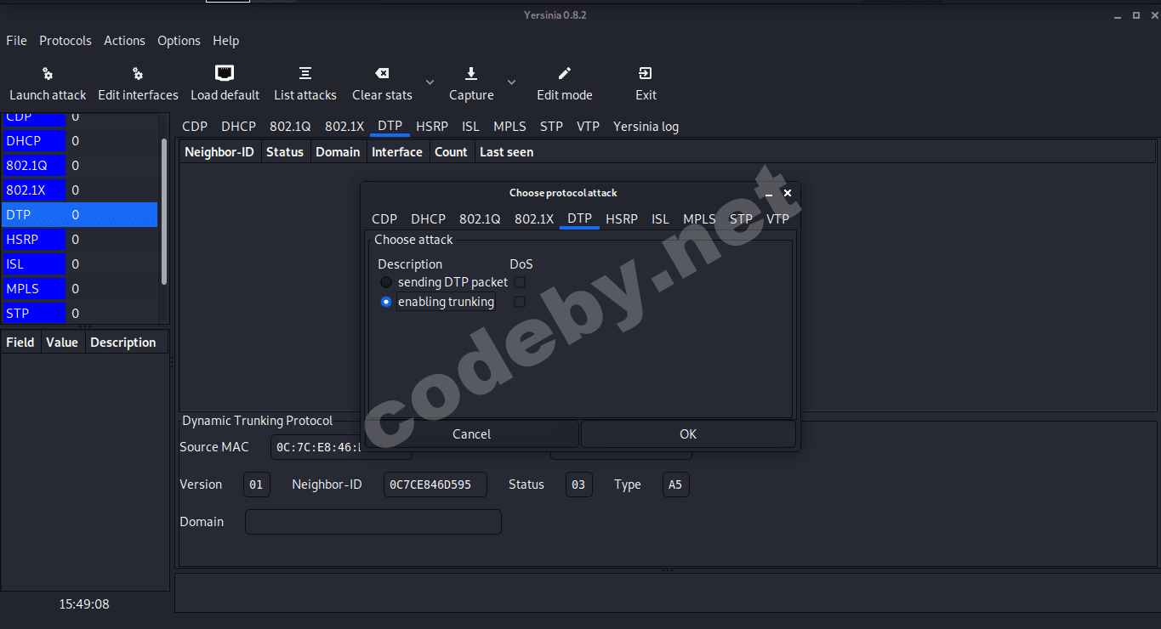Click the Capture download icon
1161x629 pixels.
(471, 74)
